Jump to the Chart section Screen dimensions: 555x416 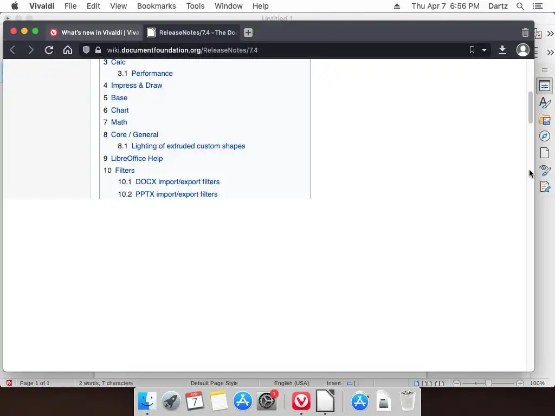(120, 110)
